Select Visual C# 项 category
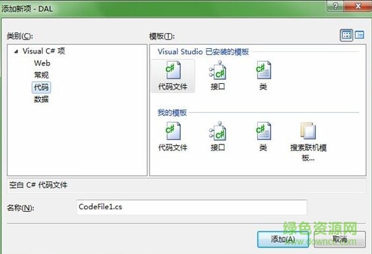This screenshot has height=254, width=372. [44, 51]
